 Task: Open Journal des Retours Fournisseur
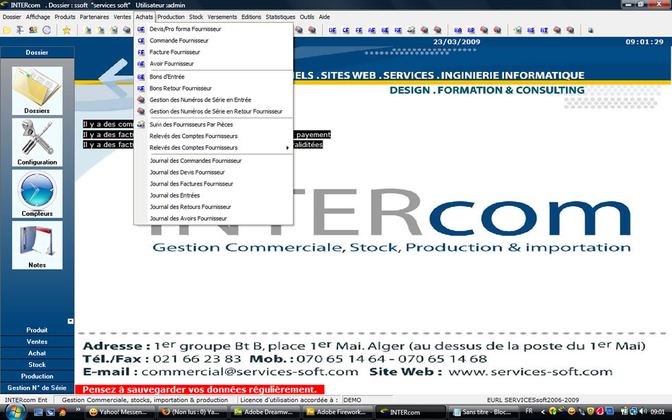coord(214,207)
